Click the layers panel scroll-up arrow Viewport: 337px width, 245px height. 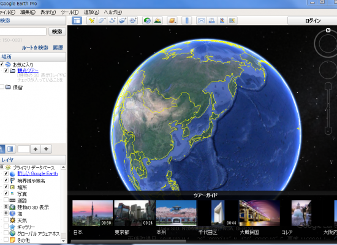coord(63,167)
